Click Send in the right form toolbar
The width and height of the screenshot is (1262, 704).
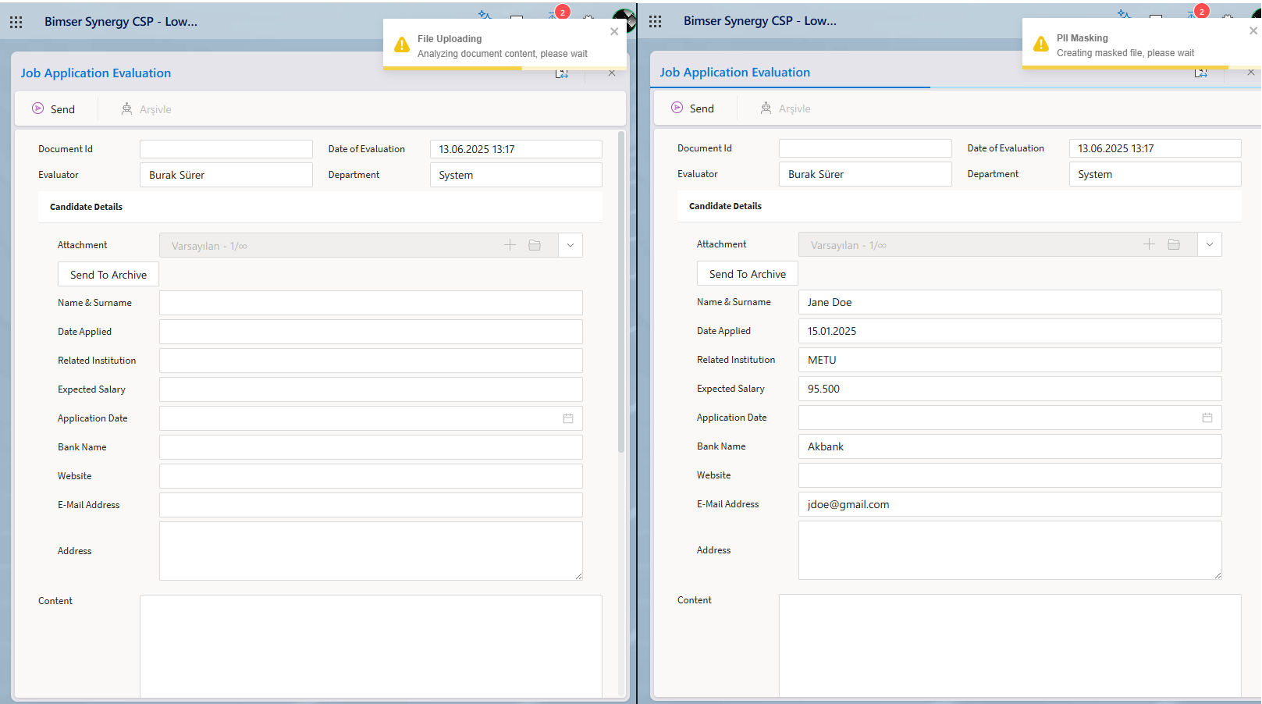693,108
